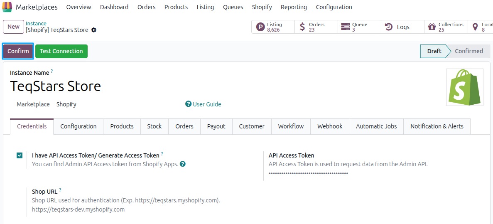Click the [Shopify] TeqStars Store breadcrumb text
This screenshot has height=224, width=493.
point(57,30)
